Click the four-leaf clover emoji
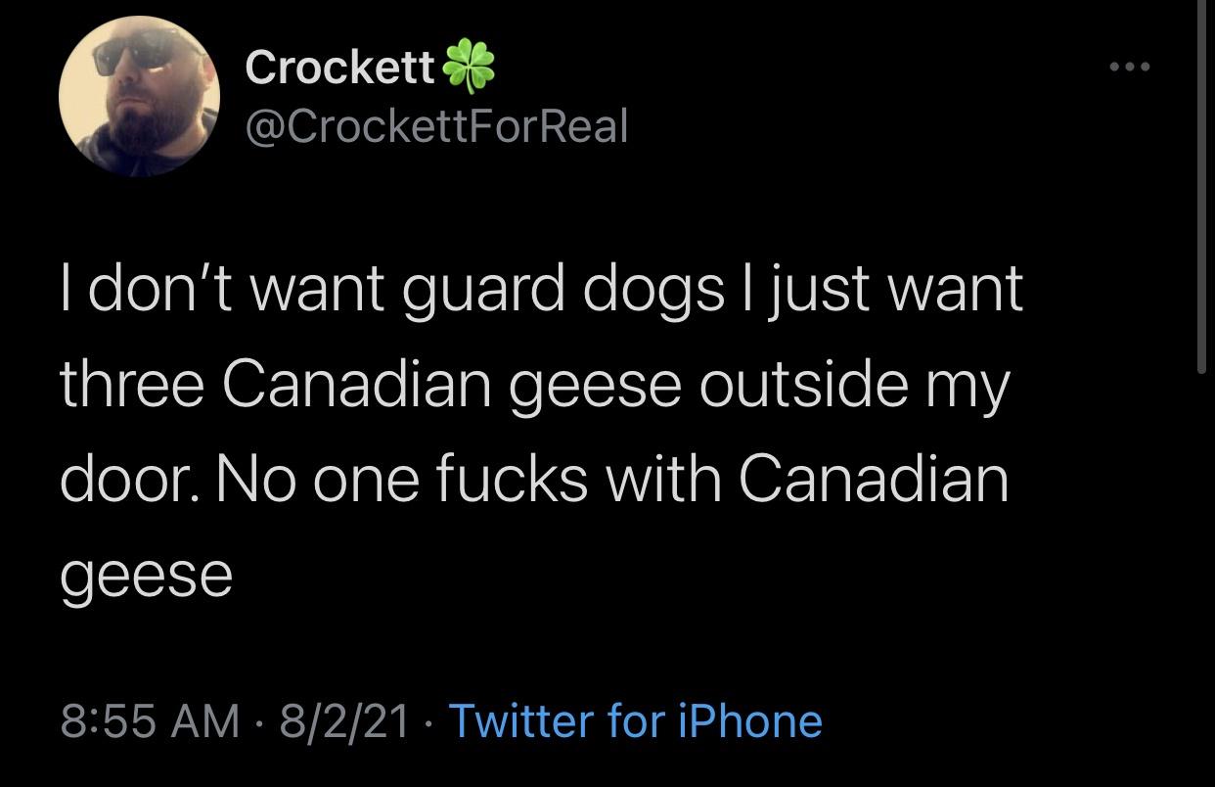The height and width of the screenshot is (787, 1215). pyautogui.click(x=470, y=67)
